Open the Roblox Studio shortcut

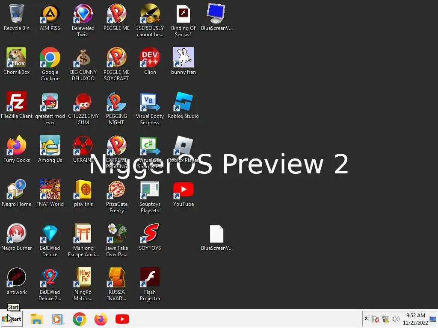click(x=183, y=105)
